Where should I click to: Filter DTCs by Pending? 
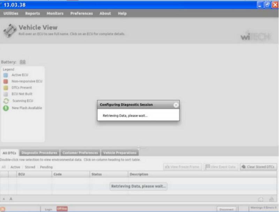pyautogui.click(x=46, y=167)
